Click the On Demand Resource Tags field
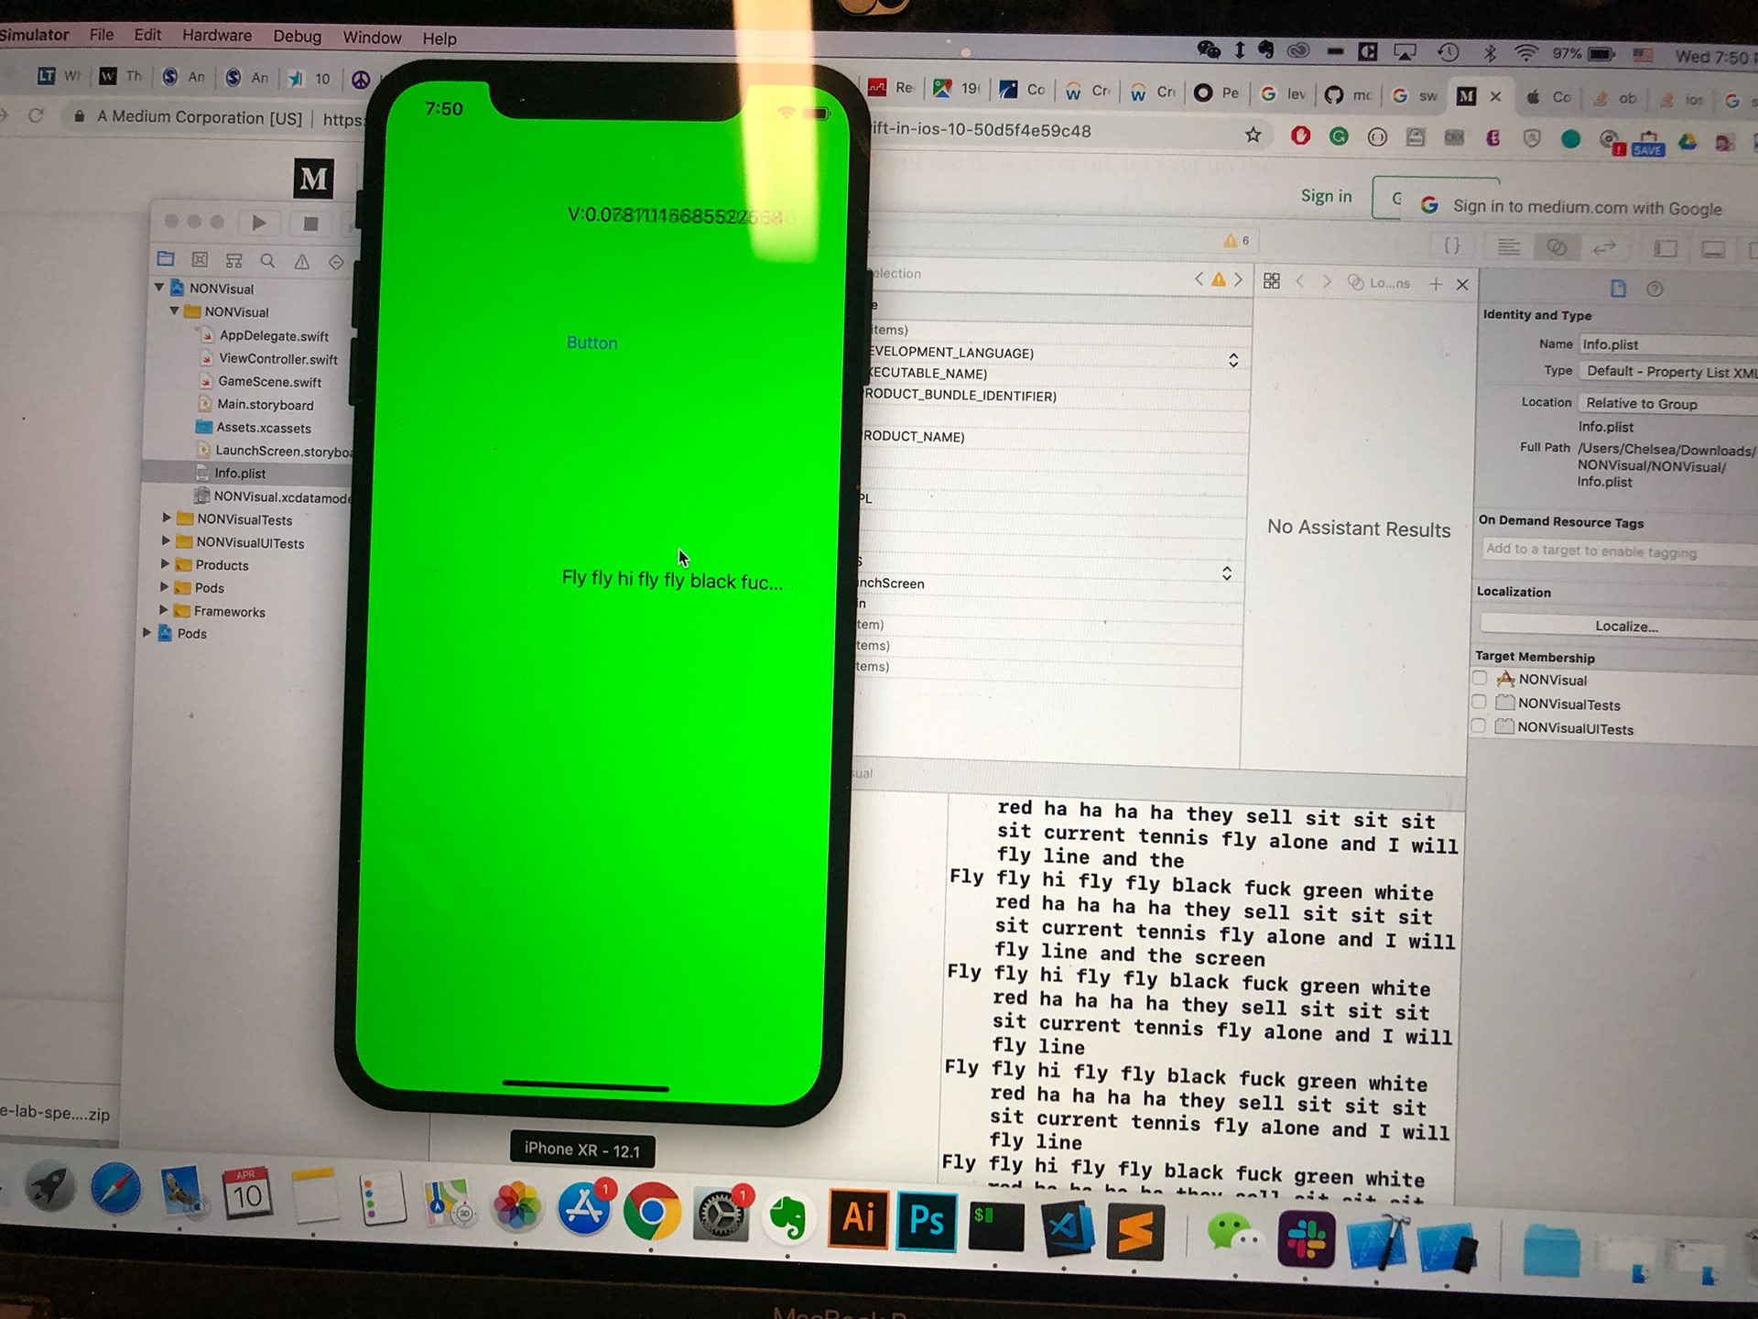 click(x=1619, y=550)
